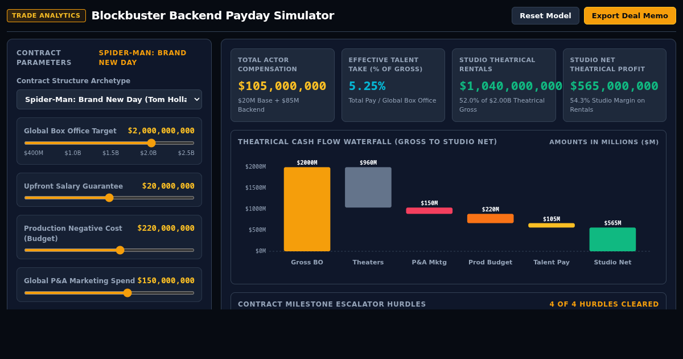Click the $2,000,000,000 box office target value

[161, 130]
